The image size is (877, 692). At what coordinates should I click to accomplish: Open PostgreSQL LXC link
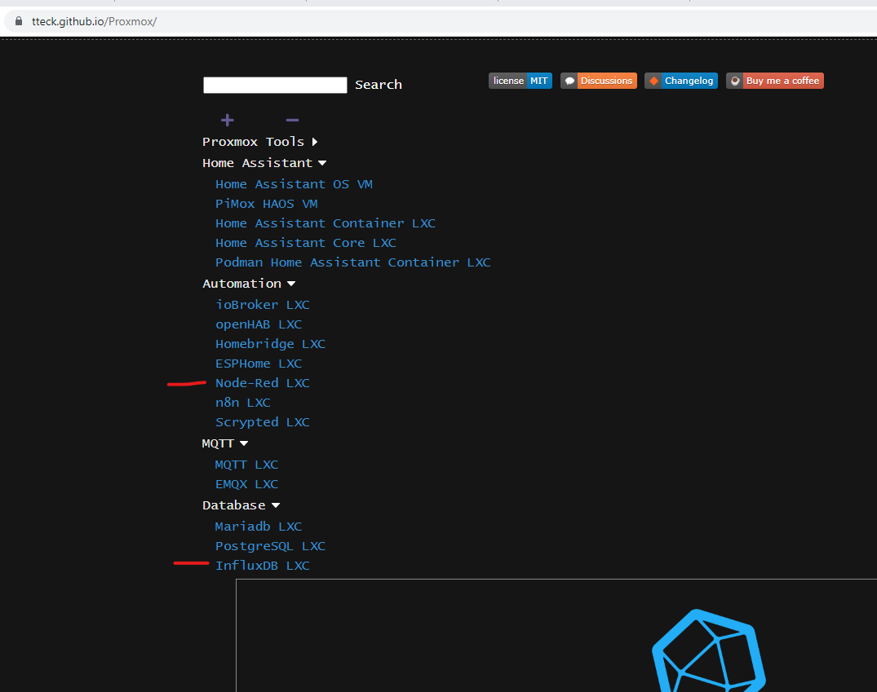tap(271, 547)
